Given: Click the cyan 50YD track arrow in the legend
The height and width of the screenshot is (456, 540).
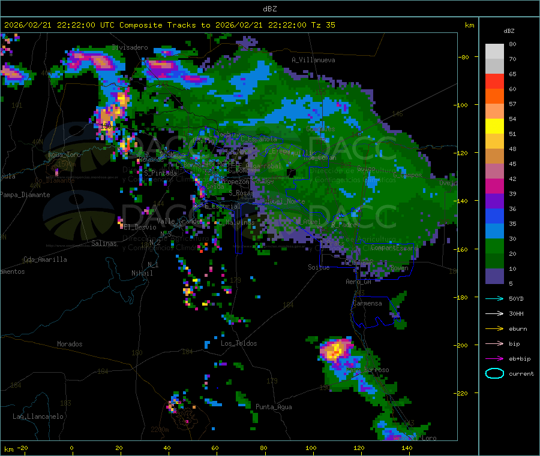Looking at the screenshot, I should click(x=494, y=298).
